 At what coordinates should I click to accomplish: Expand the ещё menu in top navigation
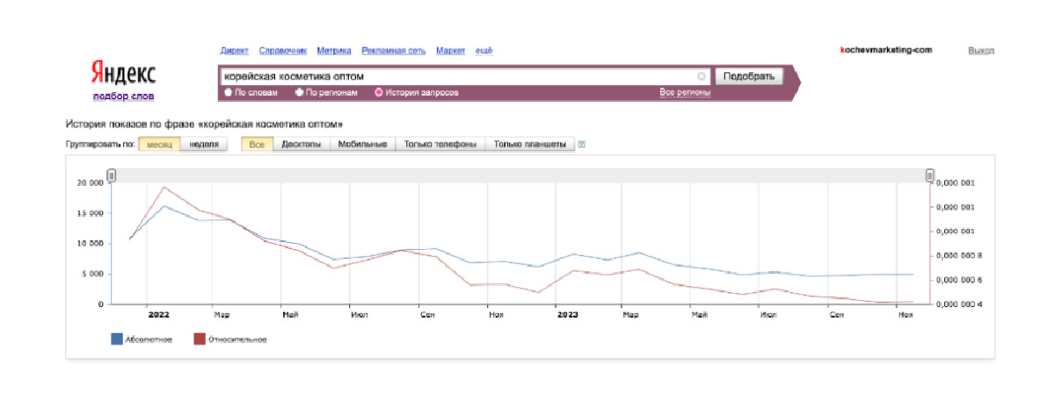(484, 51)
